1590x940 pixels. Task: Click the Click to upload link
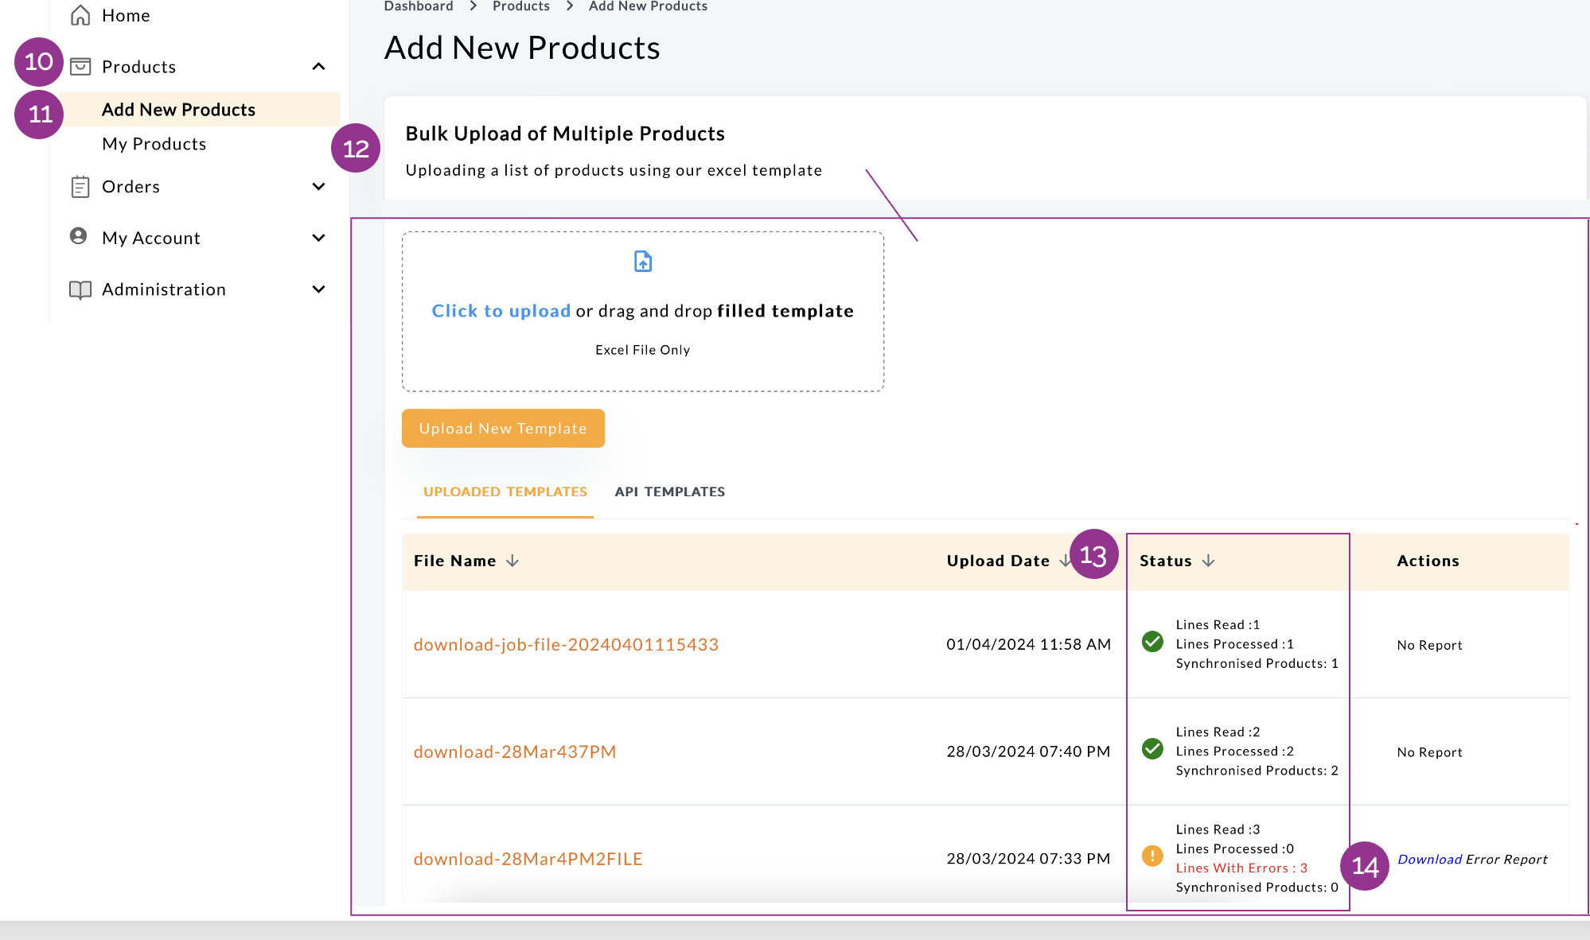coord(501,311)
